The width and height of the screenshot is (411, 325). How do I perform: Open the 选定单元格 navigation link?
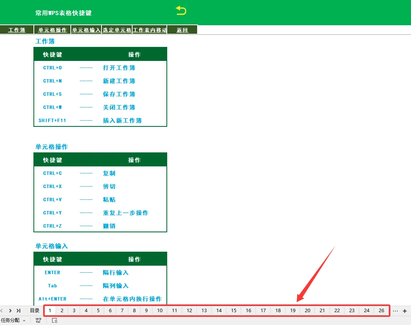coord(117,30)
